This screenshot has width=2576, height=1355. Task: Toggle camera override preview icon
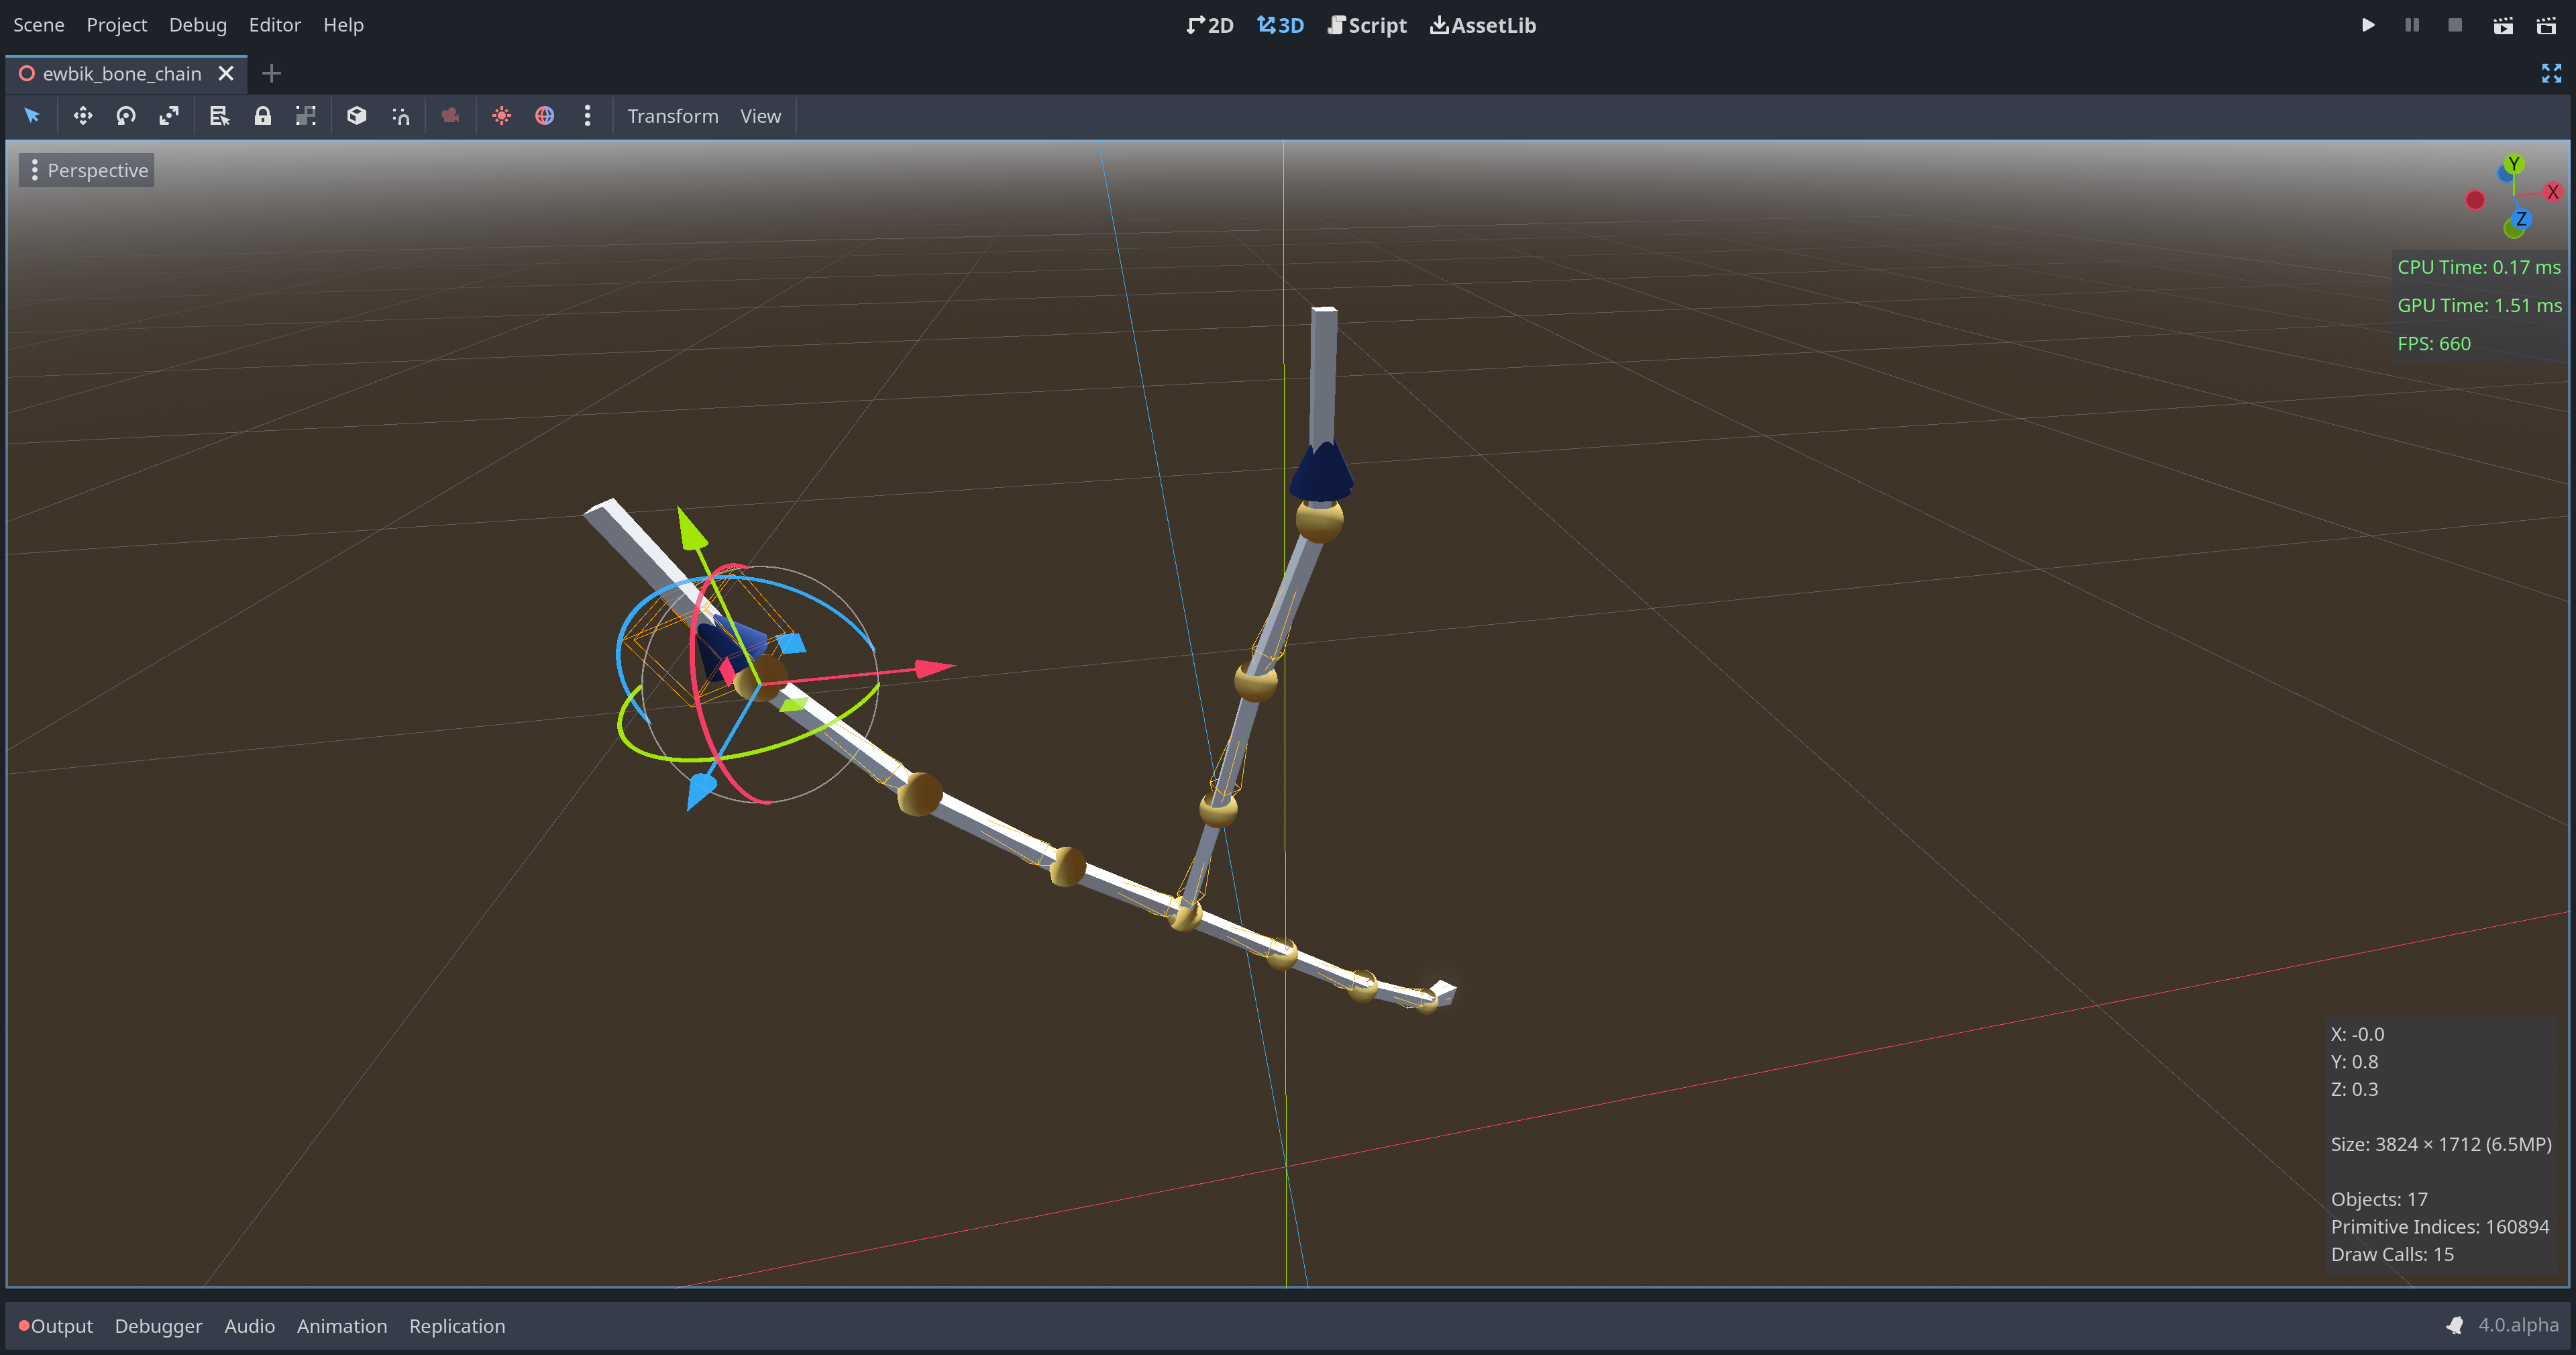coord(450,116)
